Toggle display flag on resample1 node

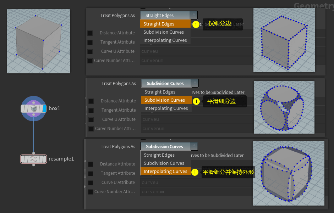point(44,159)
